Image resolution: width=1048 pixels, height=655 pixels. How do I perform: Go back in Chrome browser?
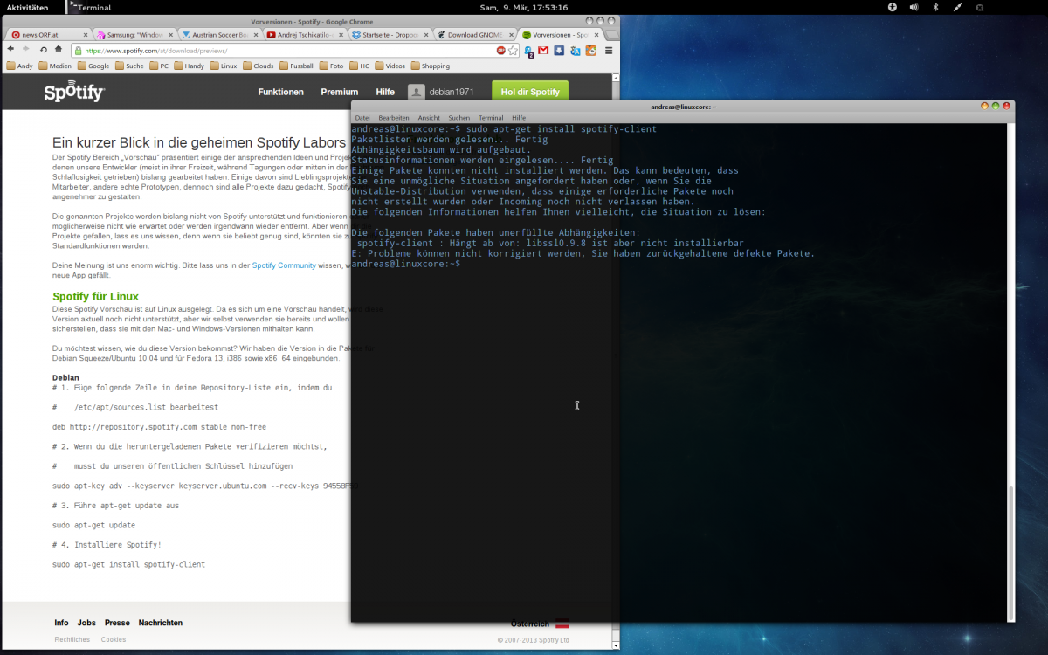(x=11, y=50)
